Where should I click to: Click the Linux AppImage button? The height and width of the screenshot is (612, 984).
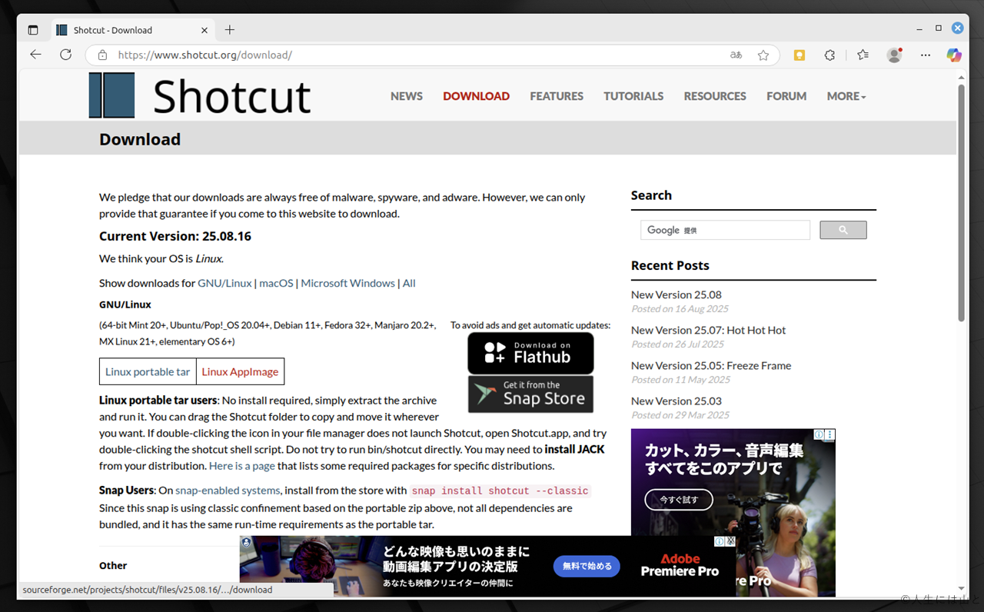[240, 371]
